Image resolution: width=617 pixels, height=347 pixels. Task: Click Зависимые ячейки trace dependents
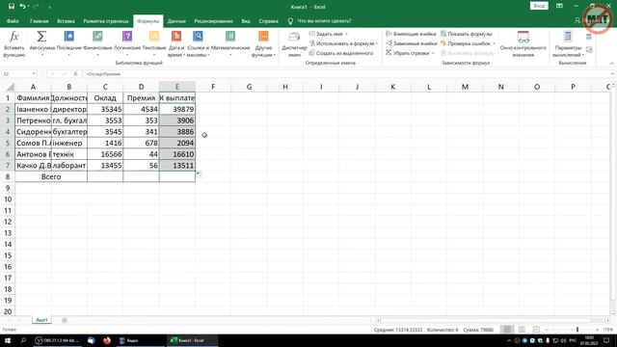[412, 43]
